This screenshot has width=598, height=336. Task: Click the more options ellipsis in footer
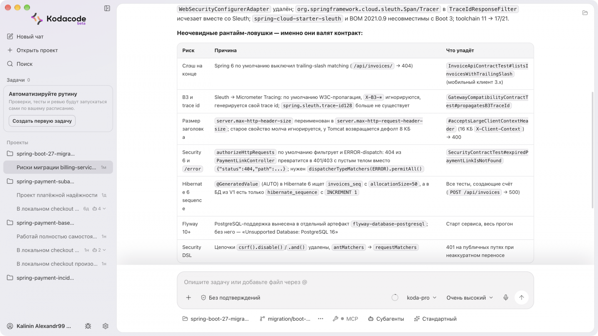[320, 319]
